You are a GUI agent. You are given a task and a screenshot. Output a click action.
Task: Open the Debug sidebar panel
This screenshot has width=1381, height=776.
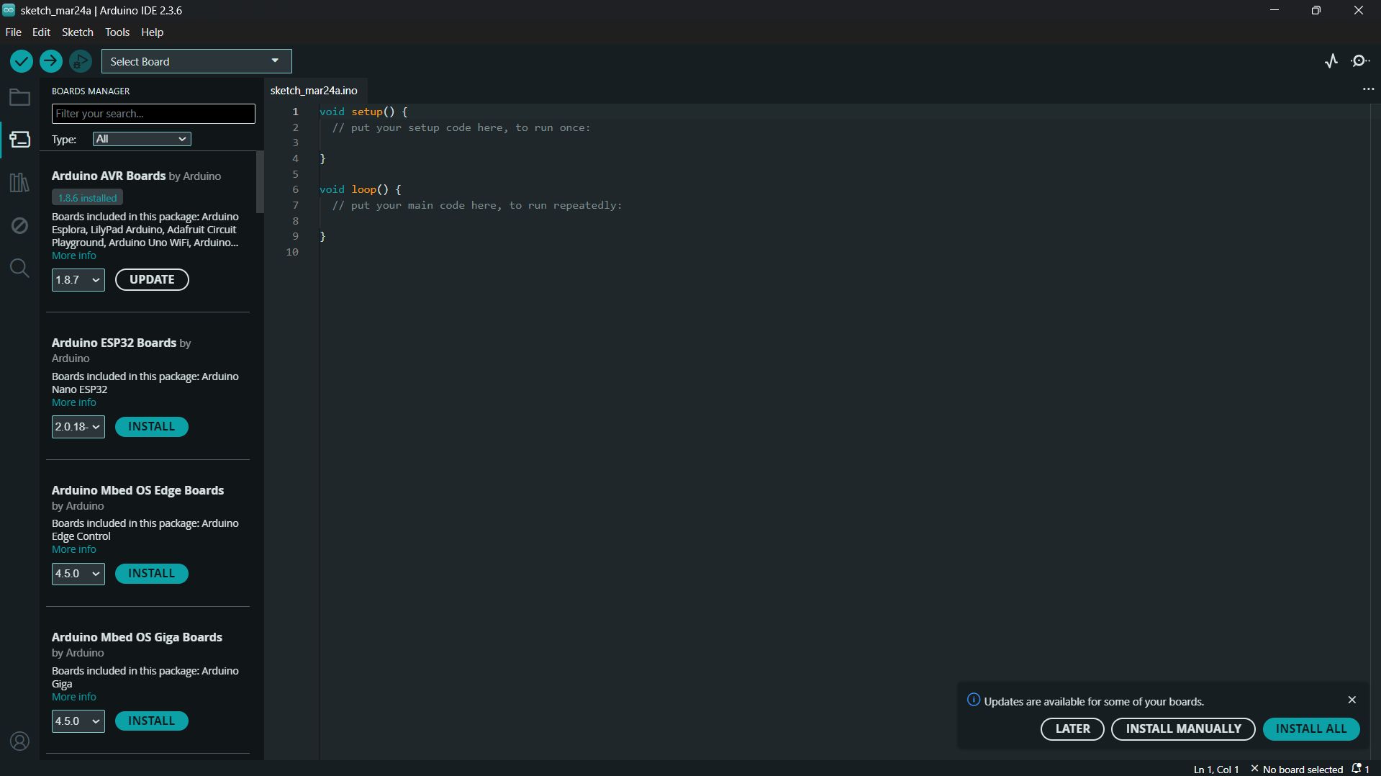pyautogui.click(x=19, y=225)
